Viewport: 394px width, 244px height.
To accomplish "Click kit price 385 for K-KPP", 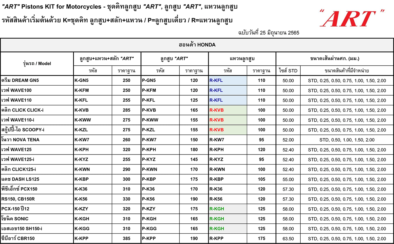I will coord(127,239).
